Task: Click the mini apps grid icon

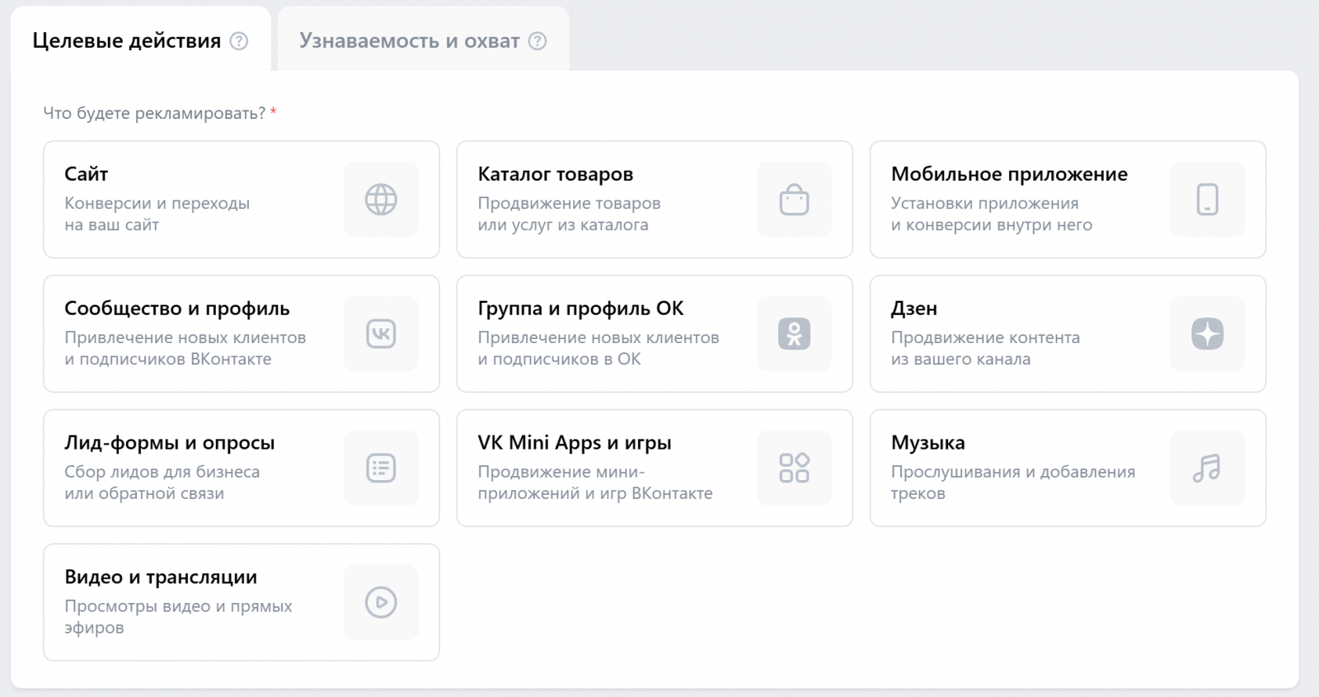Action: coord(794,469)
